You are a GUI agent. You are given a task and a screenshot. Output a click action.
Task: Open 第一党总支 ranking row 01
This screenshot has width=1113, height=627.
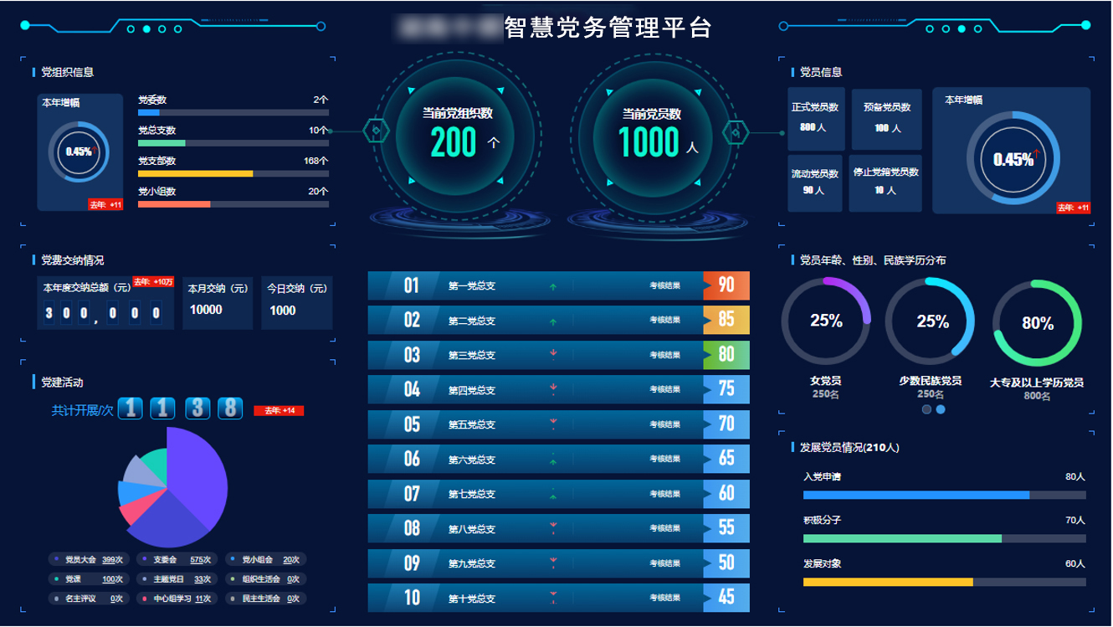click(x=558, y=285)
